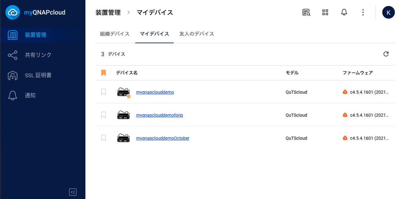Open the app grid icon at the top
404x199 pixels.
click(x=325, y=12)
